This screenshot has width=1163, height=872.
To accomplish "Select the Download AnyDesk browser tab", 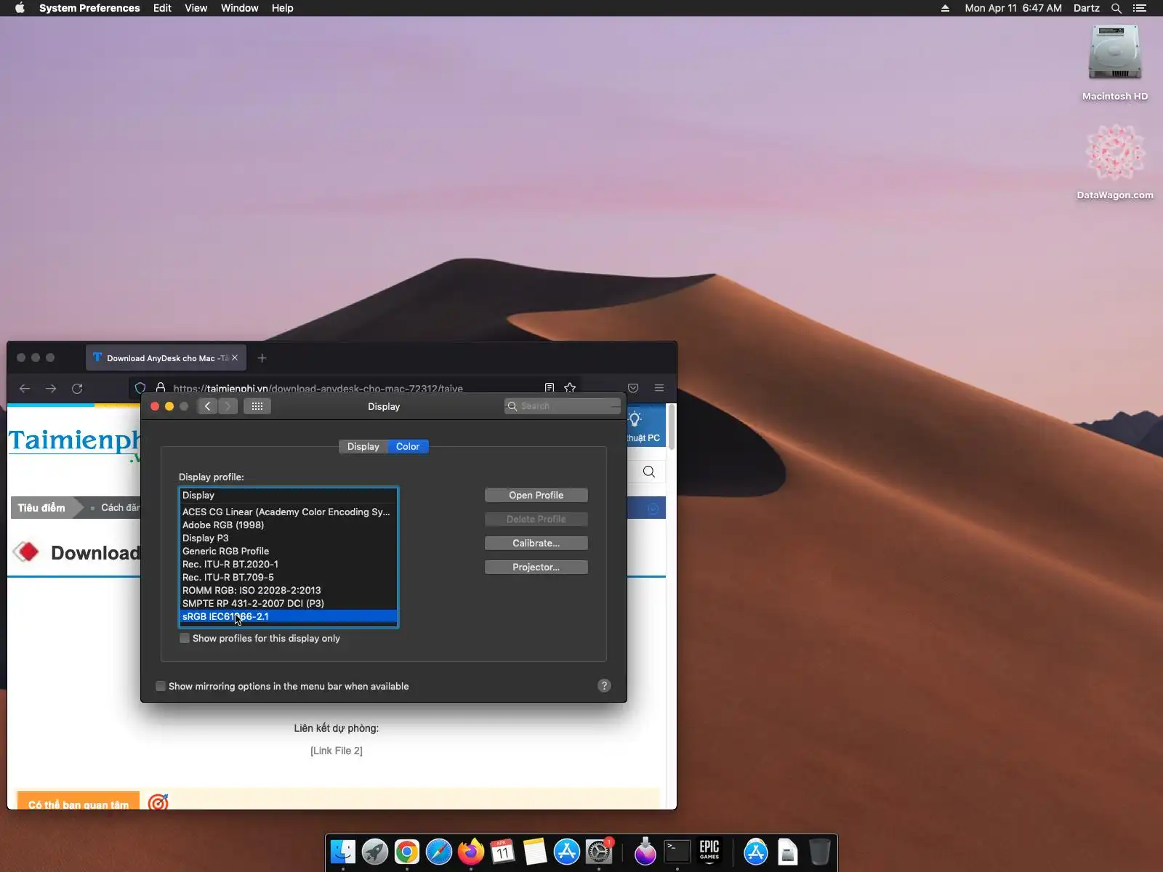I will (166, 358).
